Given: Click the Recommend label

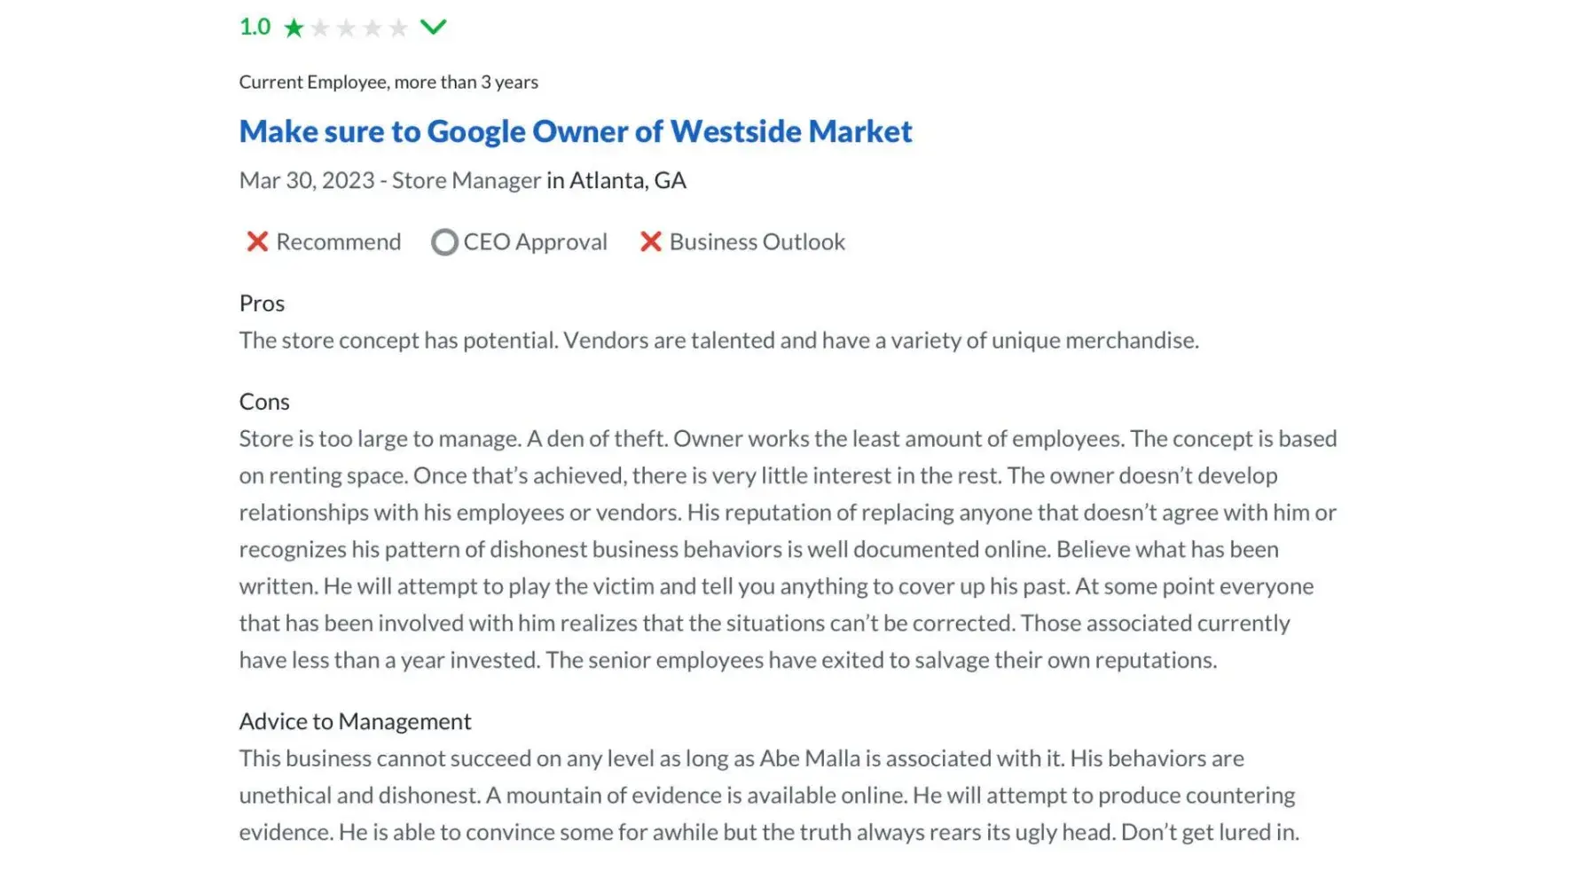Looking at the screenshot, I should (338, 242).
